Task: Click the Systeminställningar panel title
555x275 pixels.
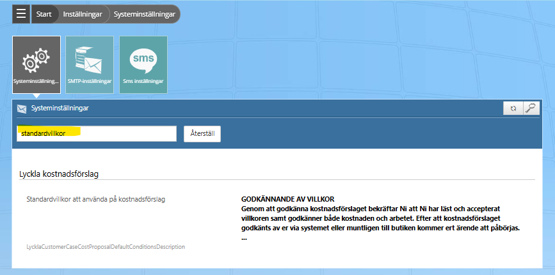Action: click(x=60, y=108)
